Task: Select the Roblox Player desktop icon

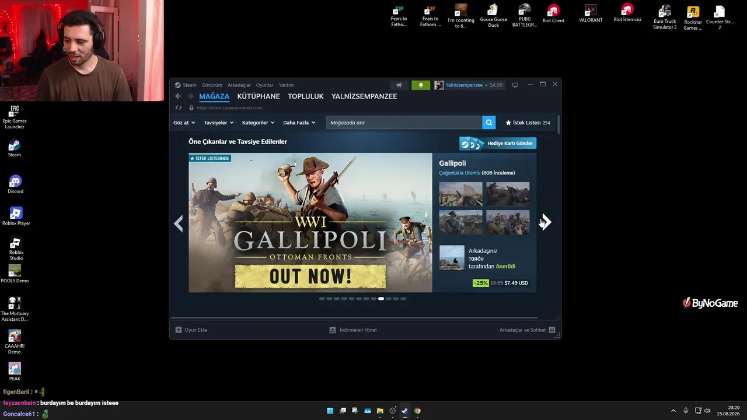Action: [x=16, y=216]
